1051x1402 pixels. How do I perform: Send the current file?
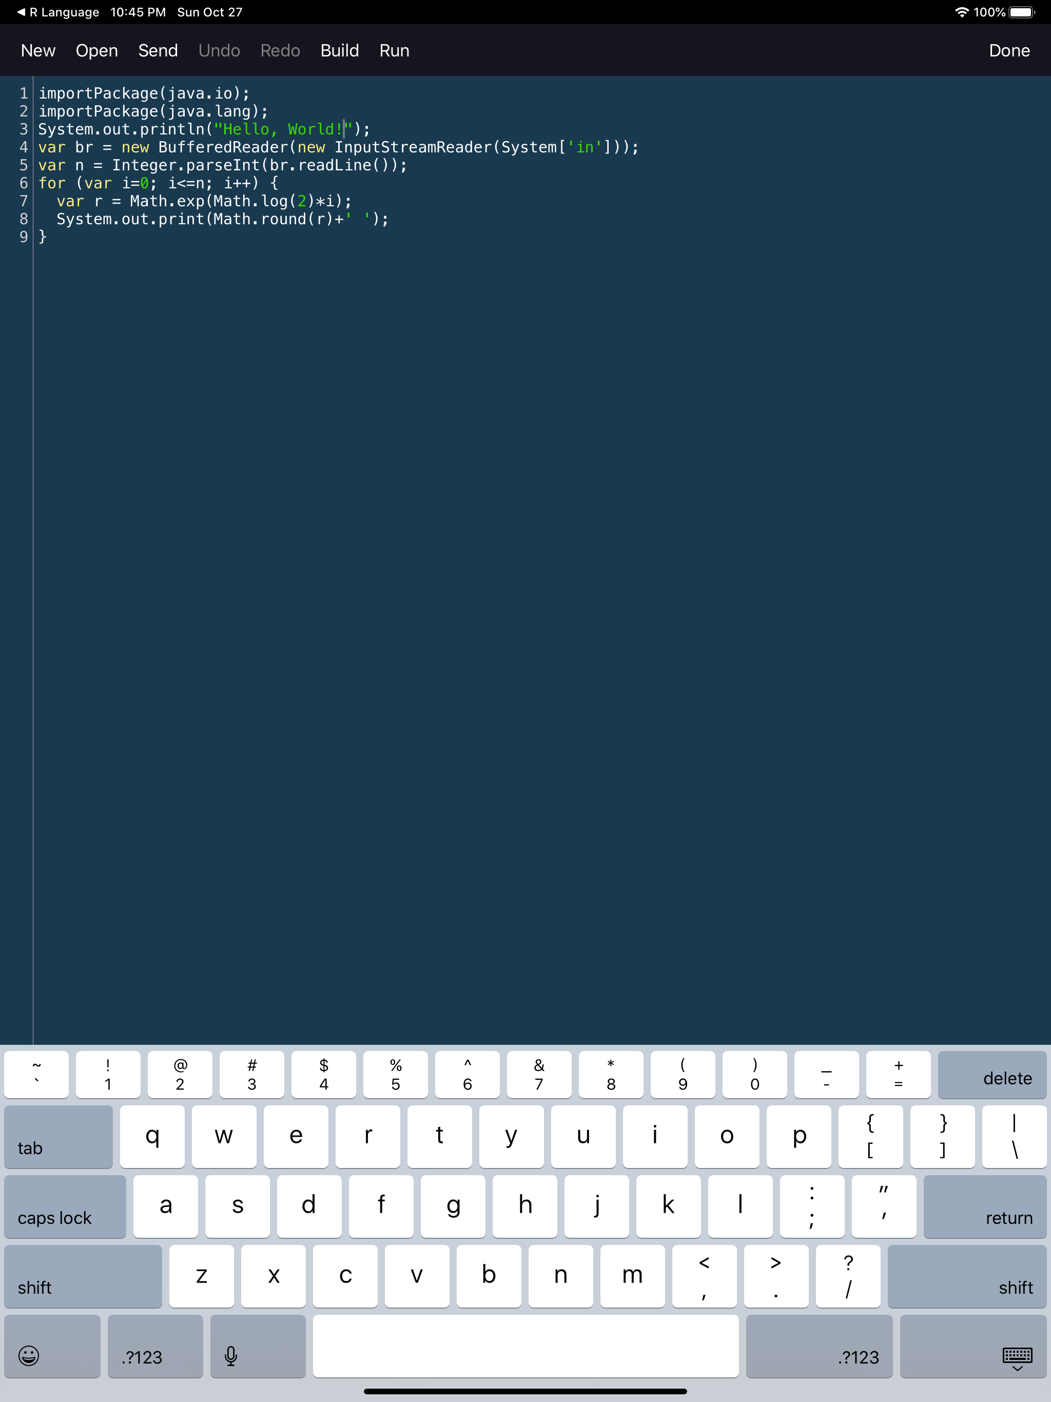click(x=157, y=50)
